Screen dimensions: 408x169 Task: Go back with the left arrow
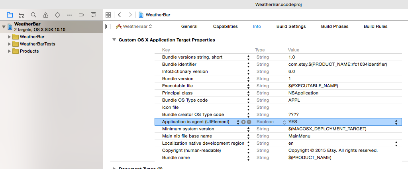(x=120, y=15)
